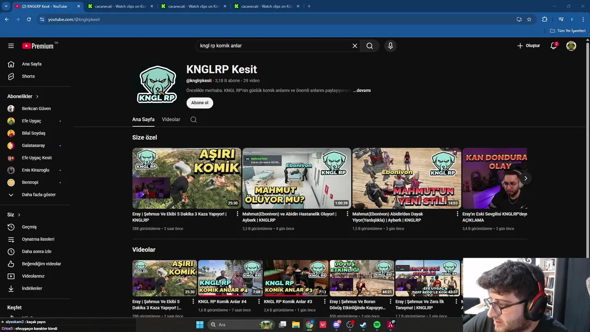Install app icon in the address bar
This screenshot has height=332, width=590.
tap(519, 19)
